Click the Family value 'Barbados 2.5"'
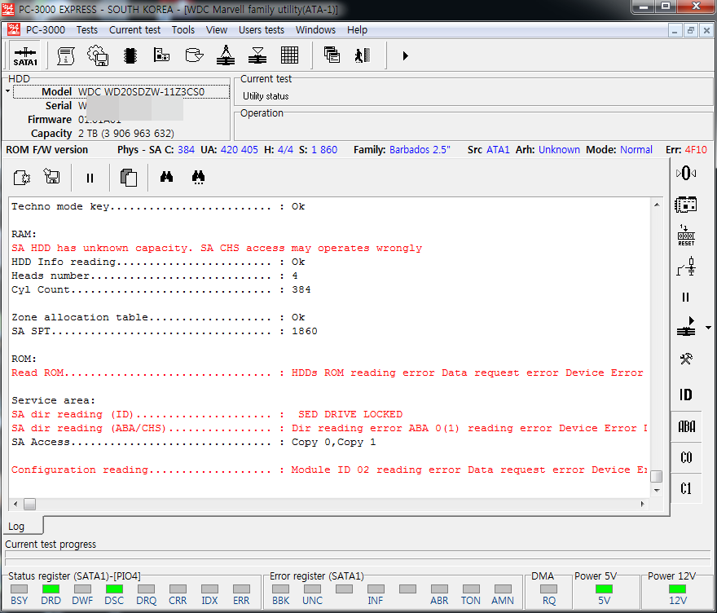The image size is (717, 613). click(x=420, y=150)
